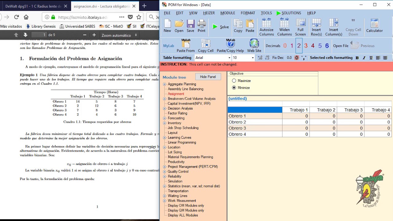
Task: Open the MODULE menu
Action: (x=228, y=13)
